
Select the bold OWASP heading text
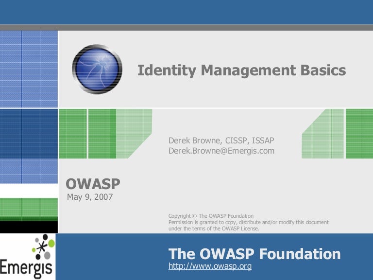93,184
